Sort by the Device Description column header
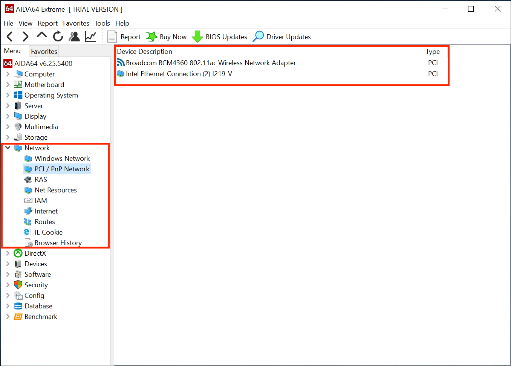Screen dimensions: 511x366 [145, 52]
